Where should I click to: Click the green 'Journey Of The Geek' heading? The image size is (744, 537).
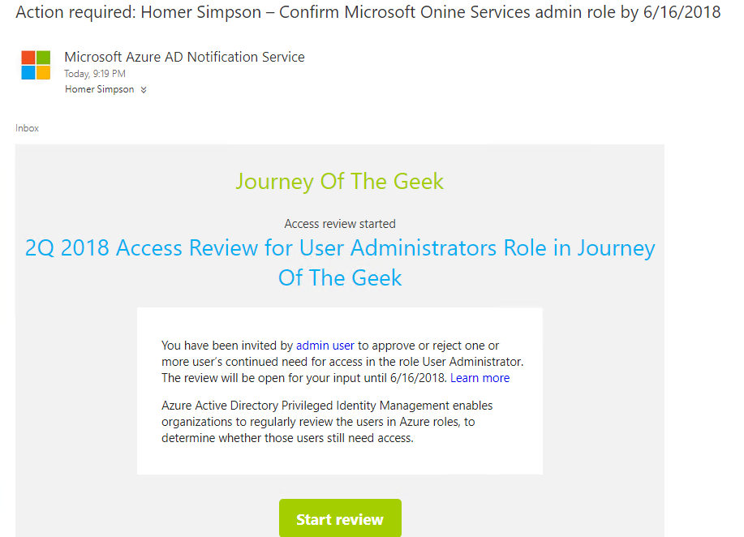[340, 181]
